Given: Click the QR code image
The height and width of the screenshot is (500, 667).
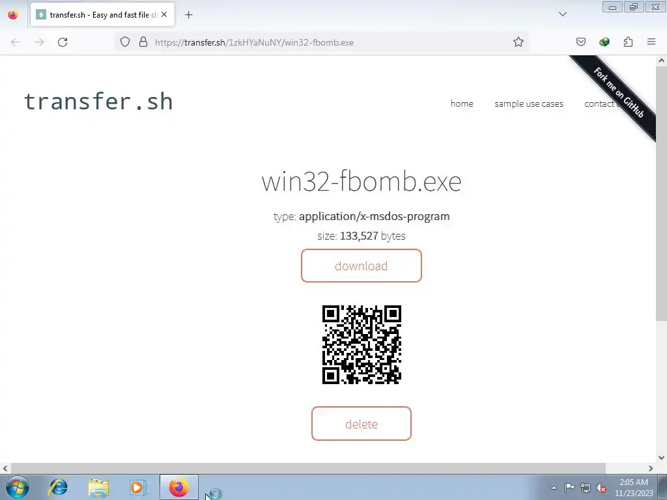Looking at the screenshot, I should (362, 345).
